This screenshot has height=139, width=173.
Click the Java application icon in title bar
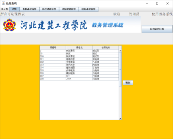pyautogui.click(x=3, y=3)
